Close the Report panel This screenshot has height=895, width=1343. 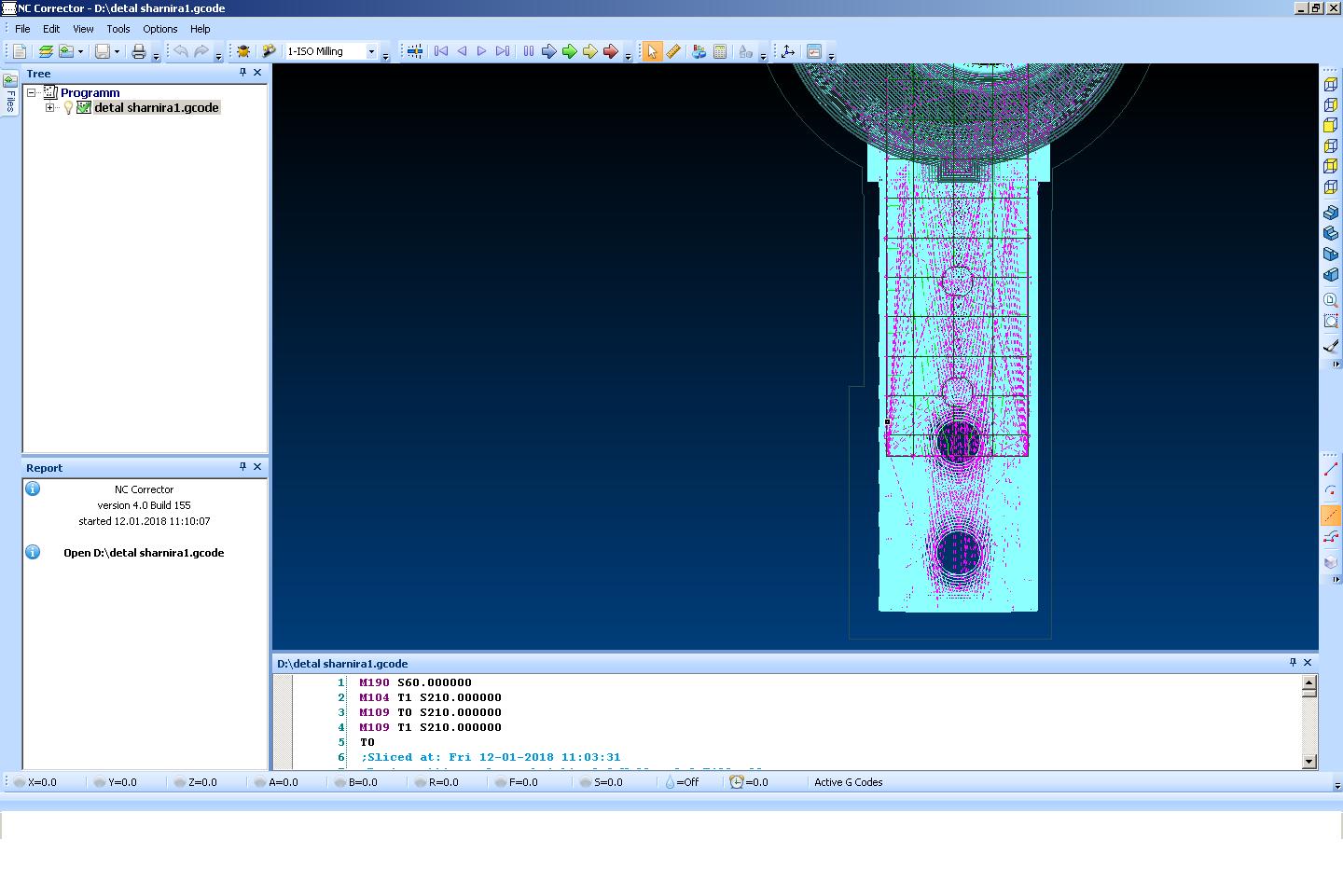coord(257,467)
